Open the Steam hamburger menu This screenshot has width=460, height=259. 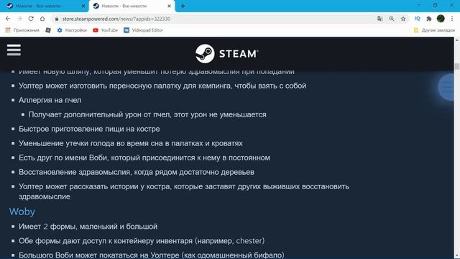click(x=14, y=50)
